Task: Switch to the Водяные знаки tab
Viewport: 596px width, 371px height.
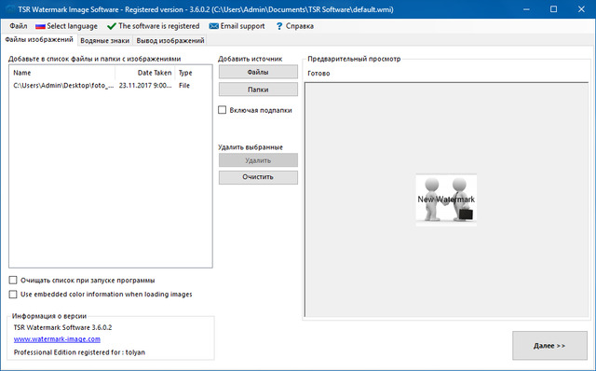Action: 105,40
